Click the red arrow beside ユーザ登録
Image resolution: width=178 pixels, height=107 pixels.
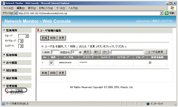pyautogui.click(x=8, y=90)
